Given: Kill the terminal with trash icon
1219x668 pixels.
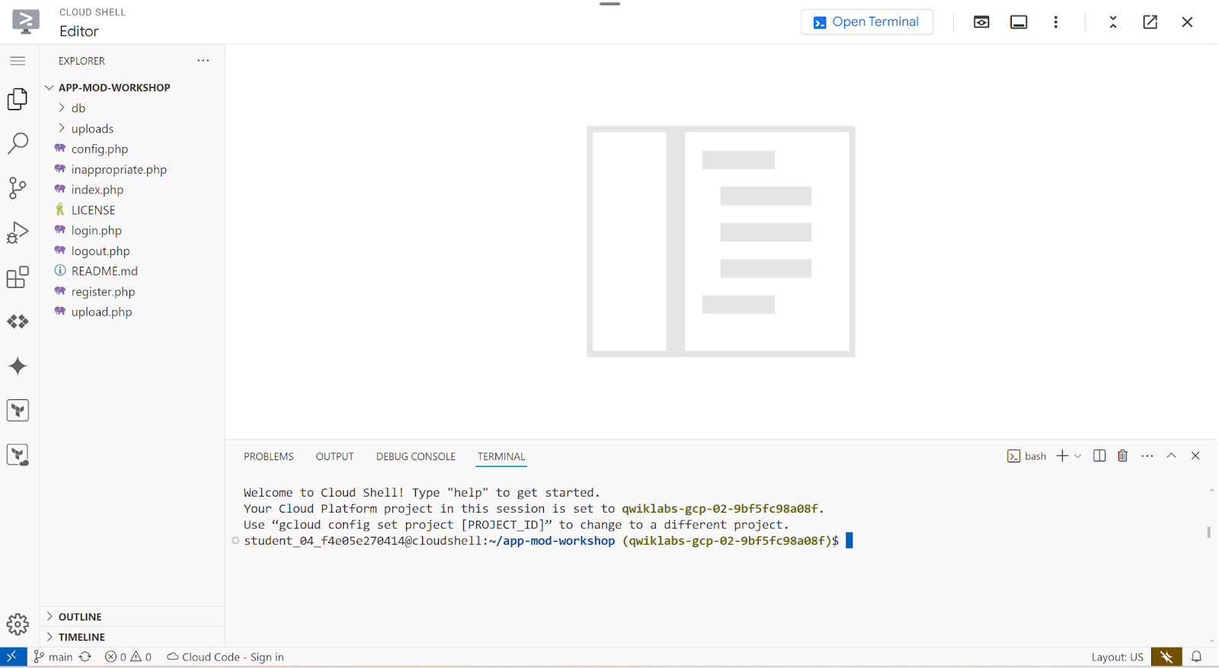Looking at the screenshot, I should pos(1122,455).
